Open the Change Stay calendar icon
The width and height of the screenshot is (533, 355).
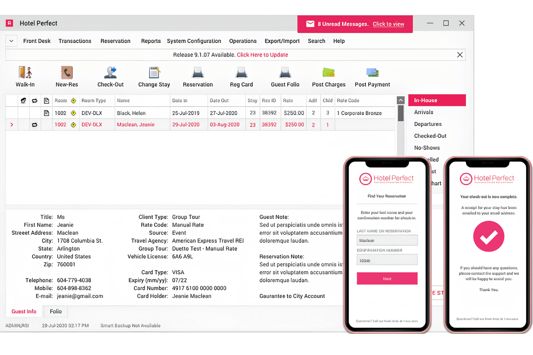(x=154, y=72)
